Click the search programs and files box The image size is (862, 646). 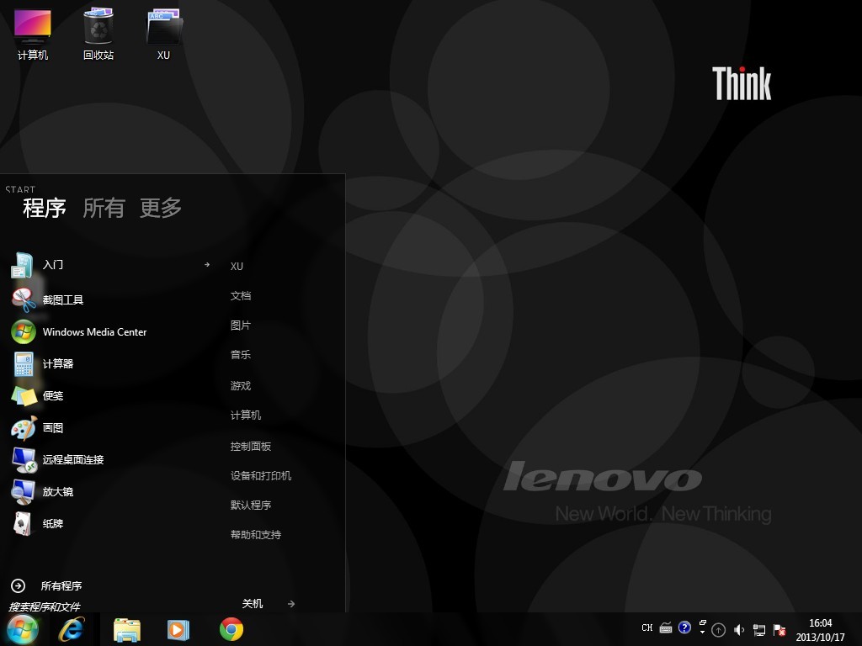84,606
